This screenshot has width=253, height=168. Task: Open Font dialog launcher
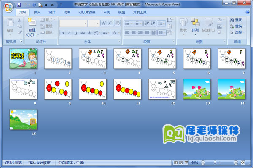[x=119, y=41]
